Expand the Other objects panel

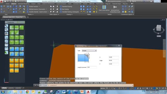54,14
